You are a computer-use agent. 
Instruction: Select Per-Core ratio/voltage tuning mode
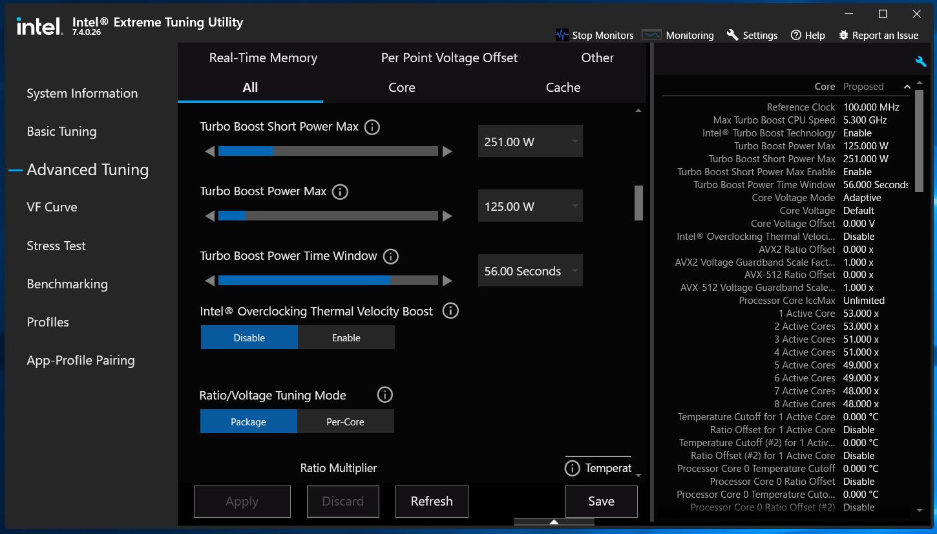pyautogui.click(x=346, y=422)
